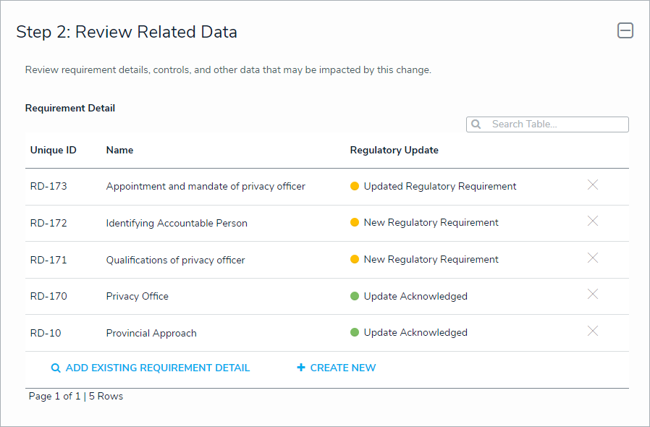Image resolution: width=650 pixels, height=427 pixels.
Task: Open the Provincial Approach requirement
Action: point(151,333)
